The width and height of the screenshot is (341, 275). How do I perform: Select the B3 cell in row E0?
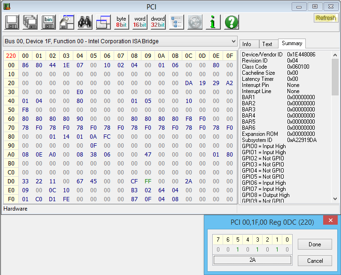click(134, 190)
